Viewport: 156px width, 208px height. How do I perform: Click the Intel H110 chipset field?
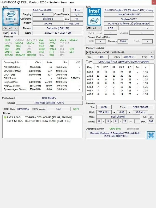click(49, 103)
